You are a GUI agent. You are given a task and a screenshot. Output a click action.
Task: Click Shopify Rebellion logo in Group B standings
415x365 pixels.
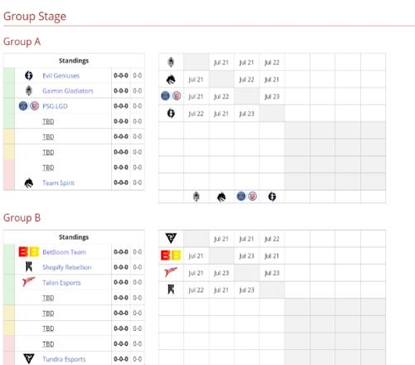(29, 267)
